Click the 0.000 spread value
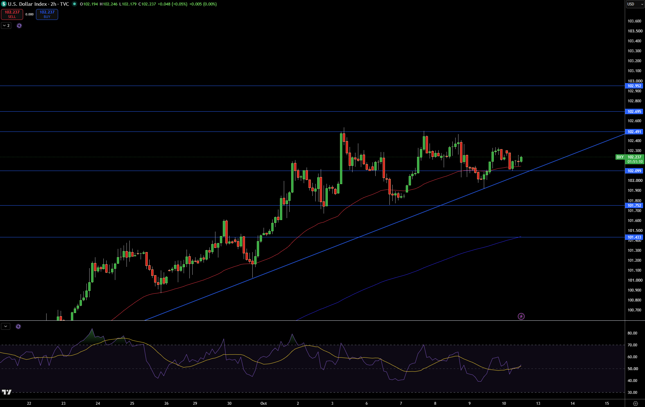Viewport: 645px width, 407px height. (30, 14)
